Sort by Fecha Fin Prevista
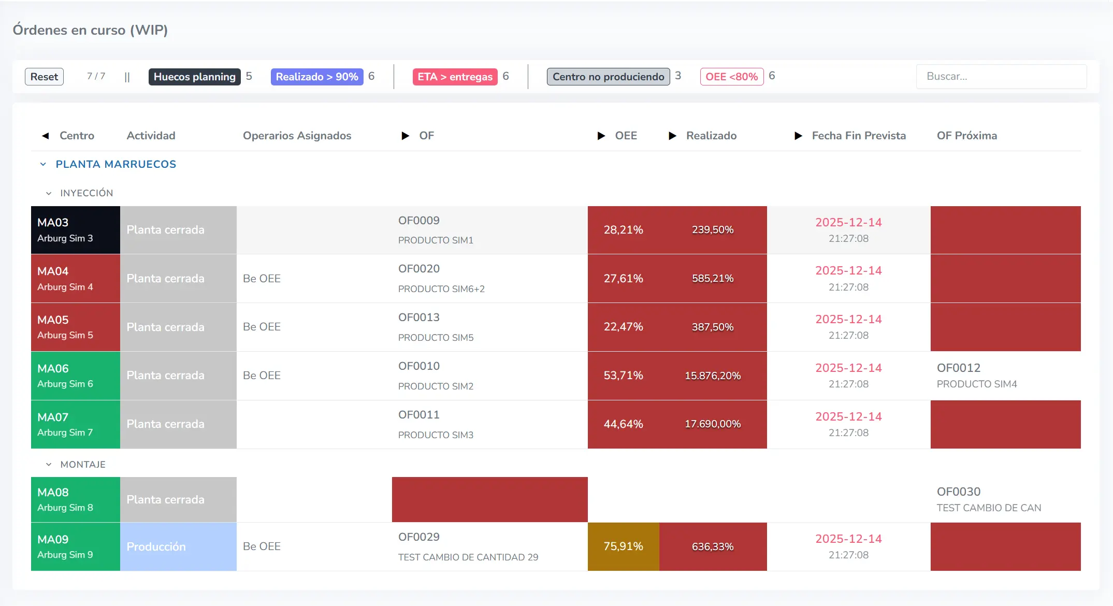This screenshot has height=606, width=1113. (x=798, y=136)
